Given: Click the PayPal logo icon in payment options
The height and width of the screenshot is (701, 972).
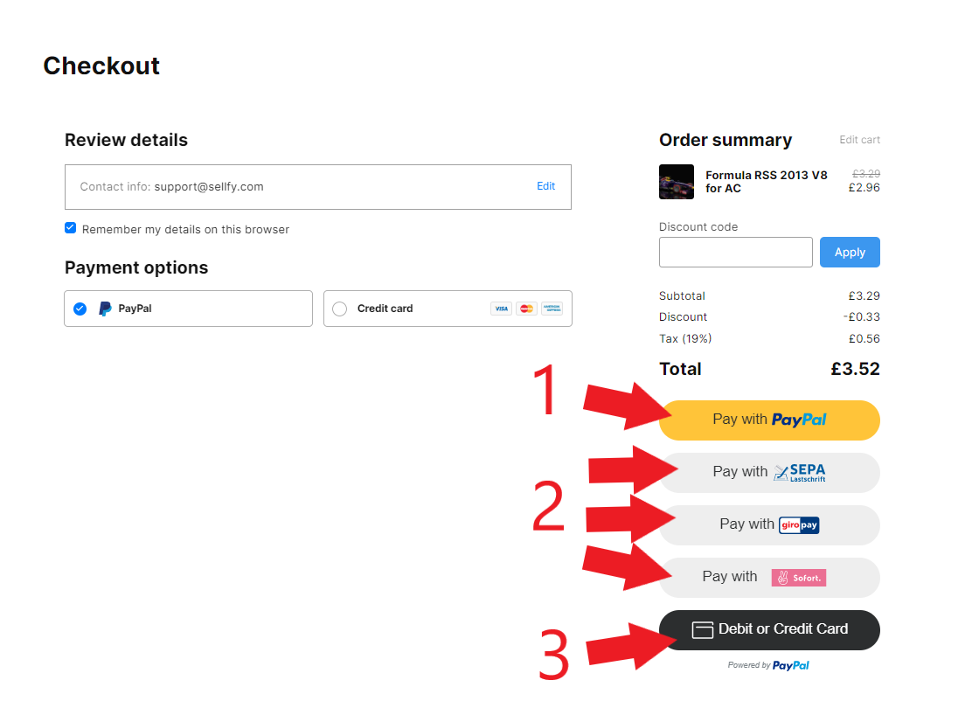Looking at the screenshot, I should (x=106, y=309).
